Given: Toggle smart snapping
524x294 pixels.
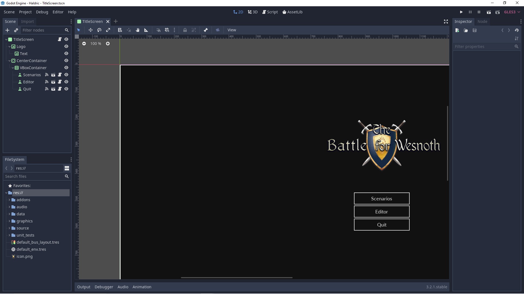Looking at the screenshot, I should (x=158, y=30).
